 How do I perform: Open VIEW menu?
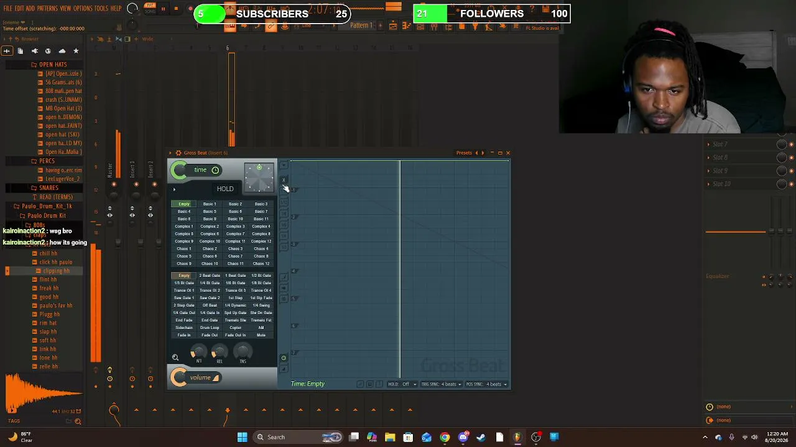point(65,9)
